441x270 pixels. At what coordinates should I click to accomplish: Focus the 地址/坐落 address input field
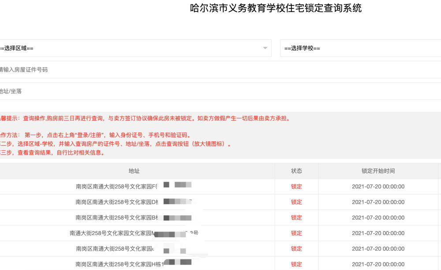220,91
